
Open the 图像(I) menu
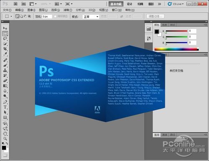click(31, 10)
